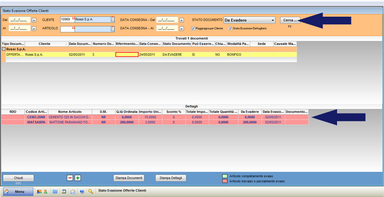Open the STATO DOCUMENTO dropdown
384x197 pixels.
[272, 20]
